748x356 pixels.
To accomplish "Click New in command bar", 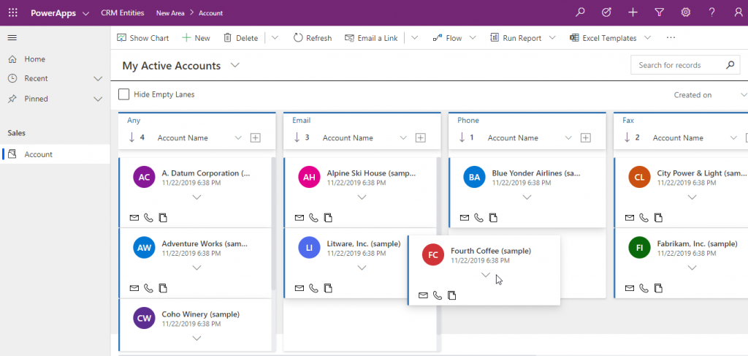I will [196, 38].
